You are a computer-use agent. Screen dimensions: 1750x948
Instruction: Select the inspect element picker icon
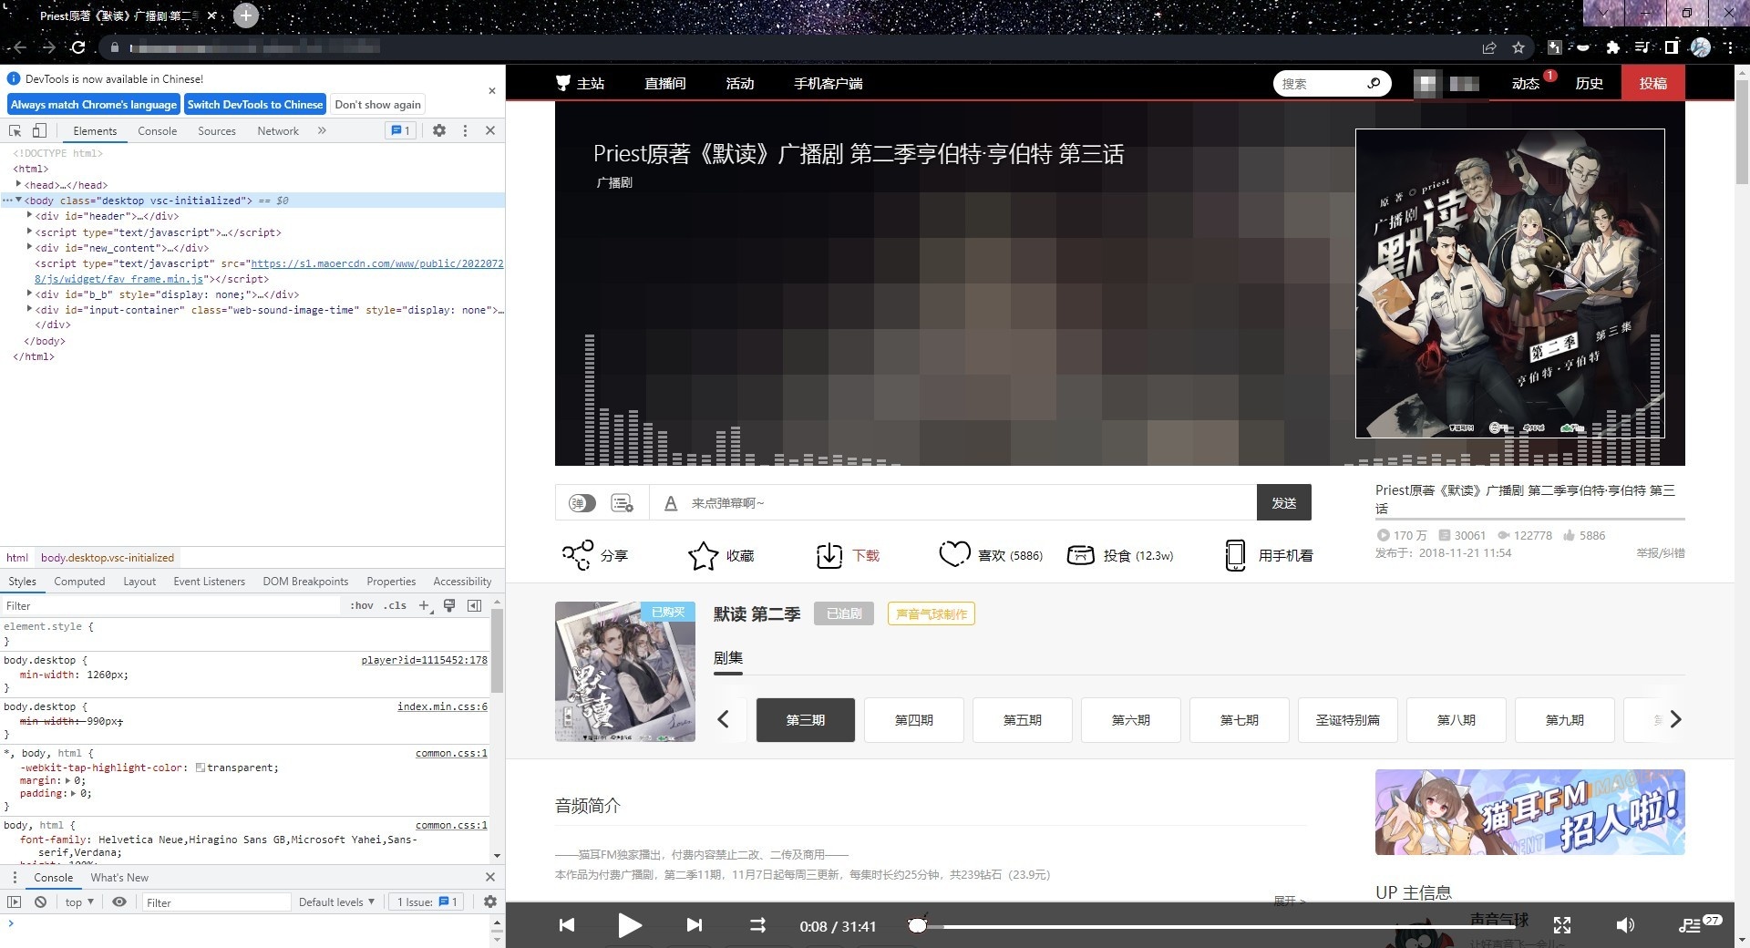[x=15, y=130]
